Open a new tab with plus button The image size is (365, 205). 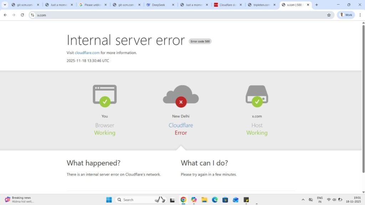tap(317, 5)
